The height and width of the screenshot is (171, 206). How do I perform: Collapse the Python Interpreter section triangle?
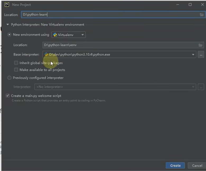click(x=8, y=24)
